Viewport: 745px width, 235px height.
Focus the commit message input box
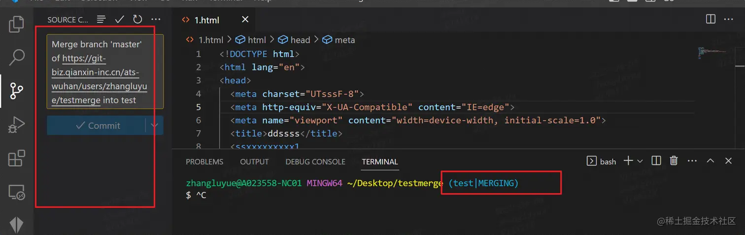click(105, 71)
